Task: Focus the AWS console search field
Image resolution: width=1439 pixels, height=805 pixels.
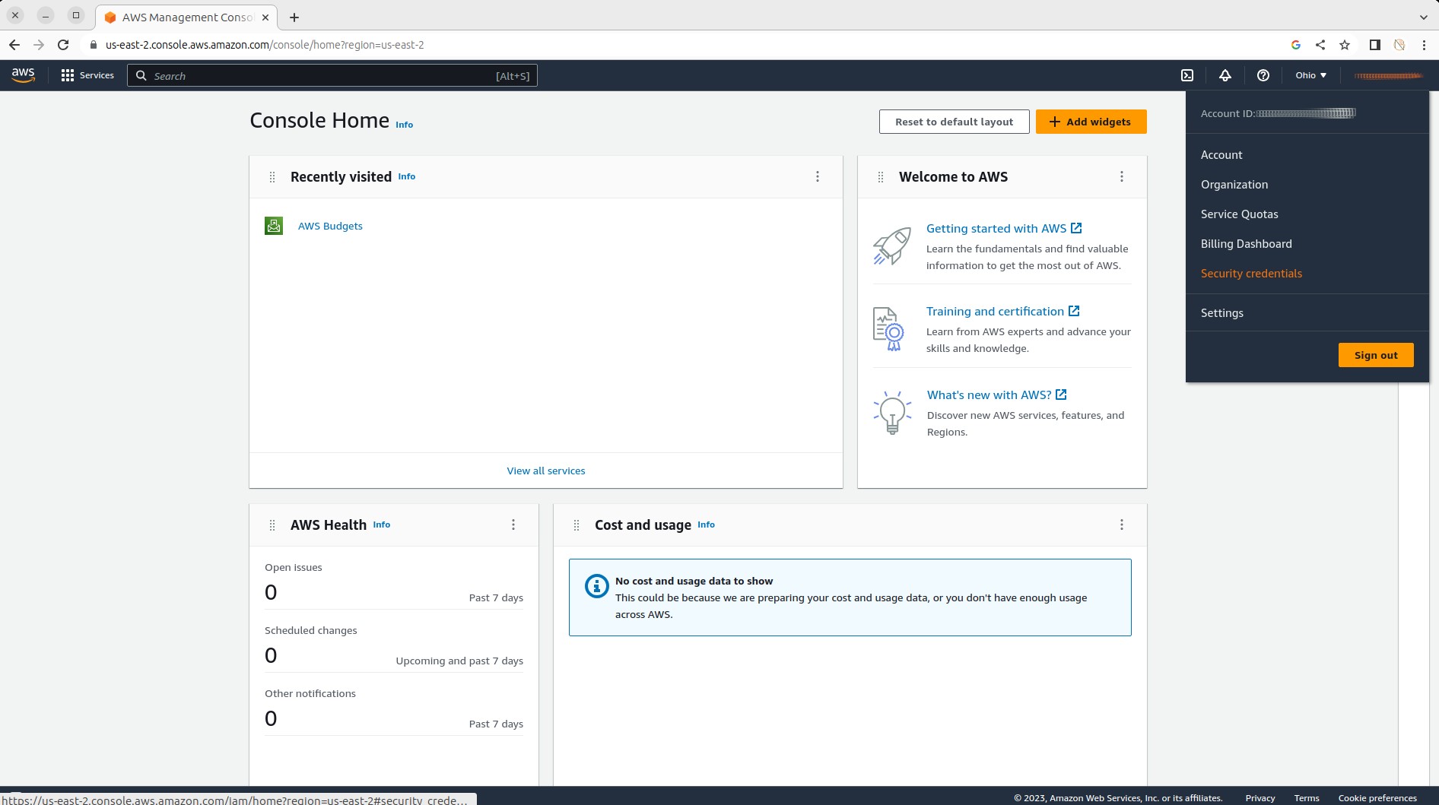Action: pos(332,75)
